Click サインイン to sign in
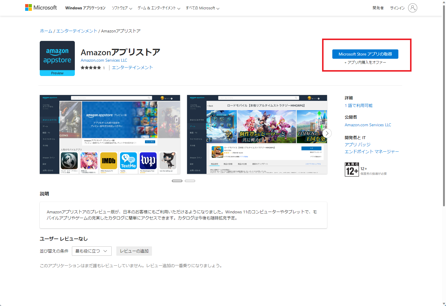This screenshot has height=306, width=446. coord(397,8)
